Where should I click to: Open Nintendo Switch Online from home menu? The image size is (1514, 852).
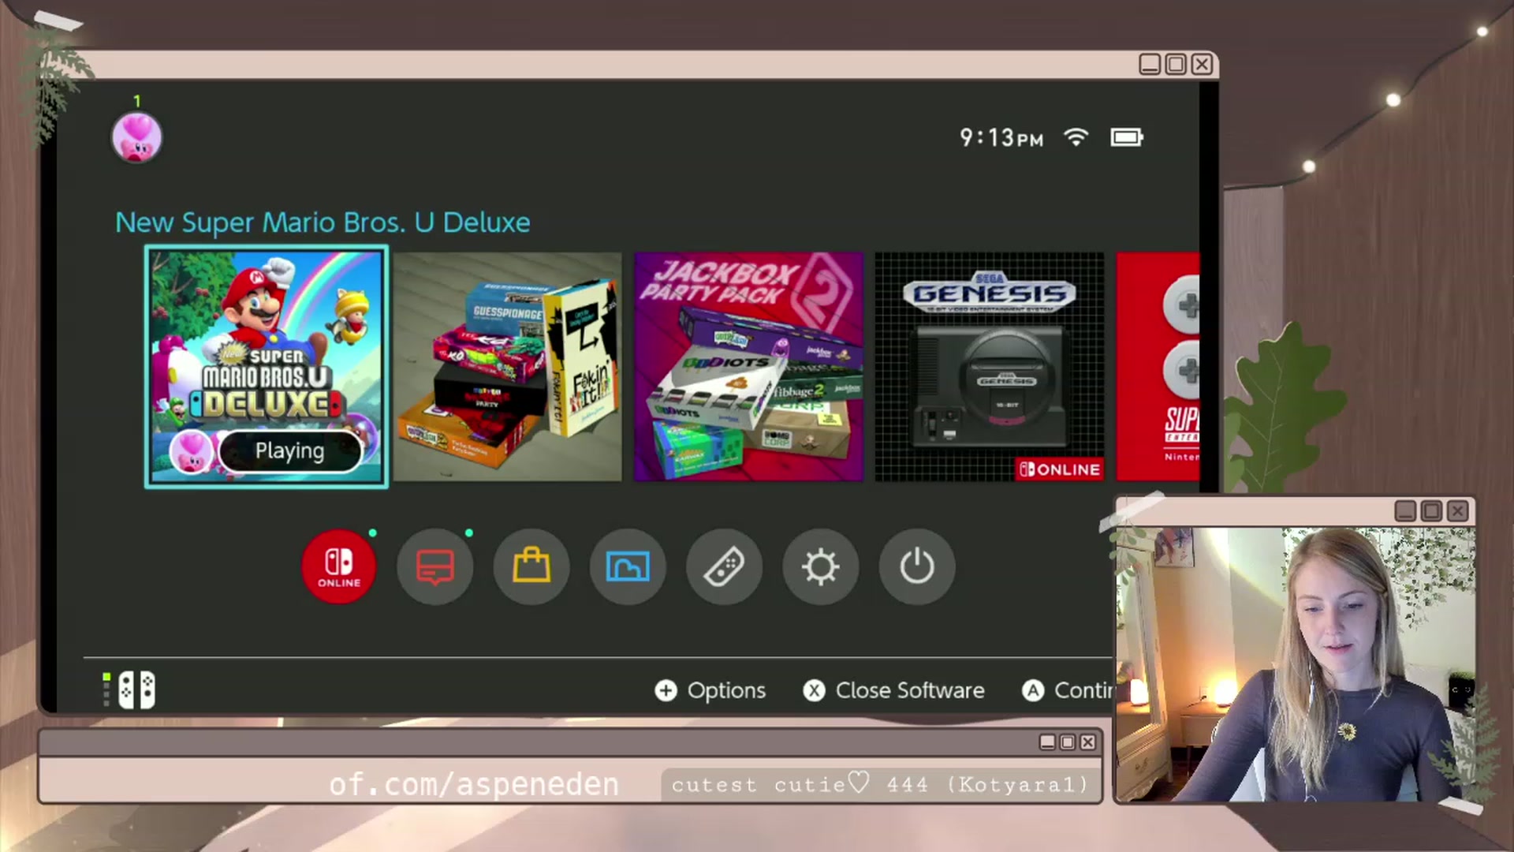pyautogui.click(x=339, y=566)
